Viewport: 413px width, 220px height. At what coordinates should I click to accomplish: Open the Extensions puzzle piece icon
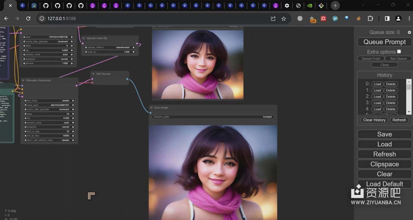370,19
